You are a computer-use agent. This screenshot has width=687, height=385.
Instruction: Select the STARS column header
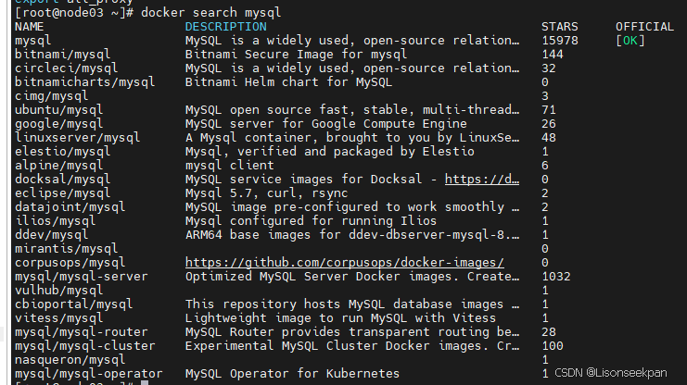pyautogui.click(x=559, y=27)
